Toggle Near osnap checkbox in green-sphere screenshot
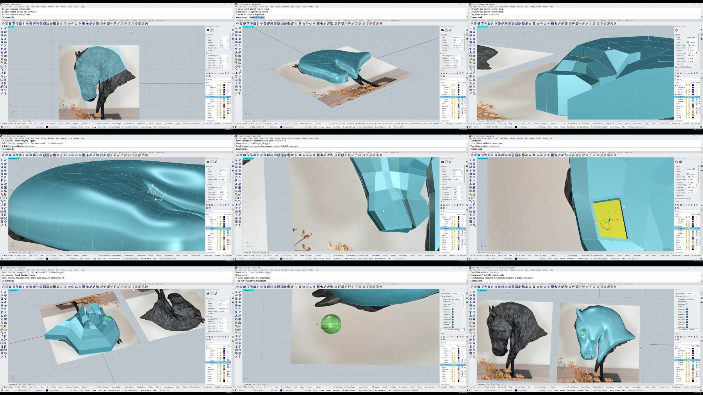 243,387
